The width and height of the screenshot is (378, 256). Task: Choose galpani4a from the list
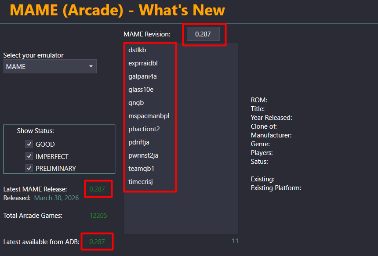pyautogui.click(x=142, y=76)
